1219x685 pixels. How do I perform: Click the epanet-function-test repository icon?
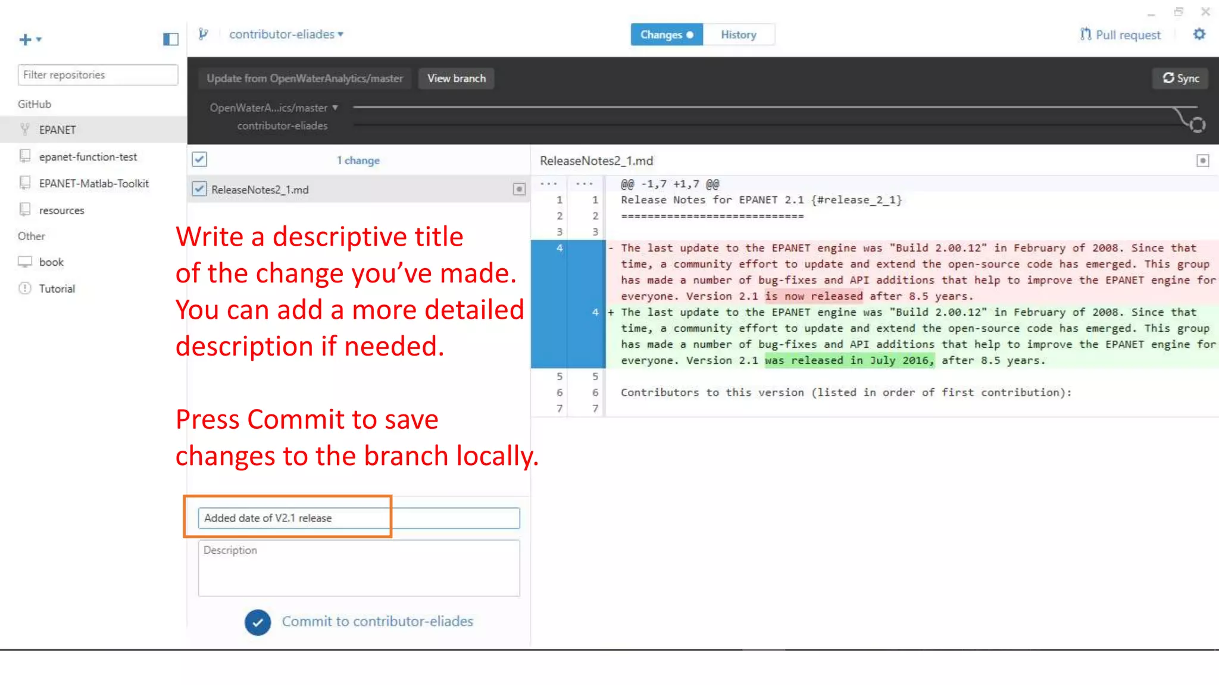point(25,156)
